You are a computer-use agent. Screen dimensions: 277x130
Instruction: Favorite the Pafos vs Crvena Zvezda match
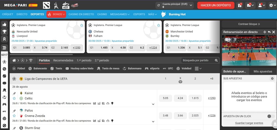tap(14, 116)
